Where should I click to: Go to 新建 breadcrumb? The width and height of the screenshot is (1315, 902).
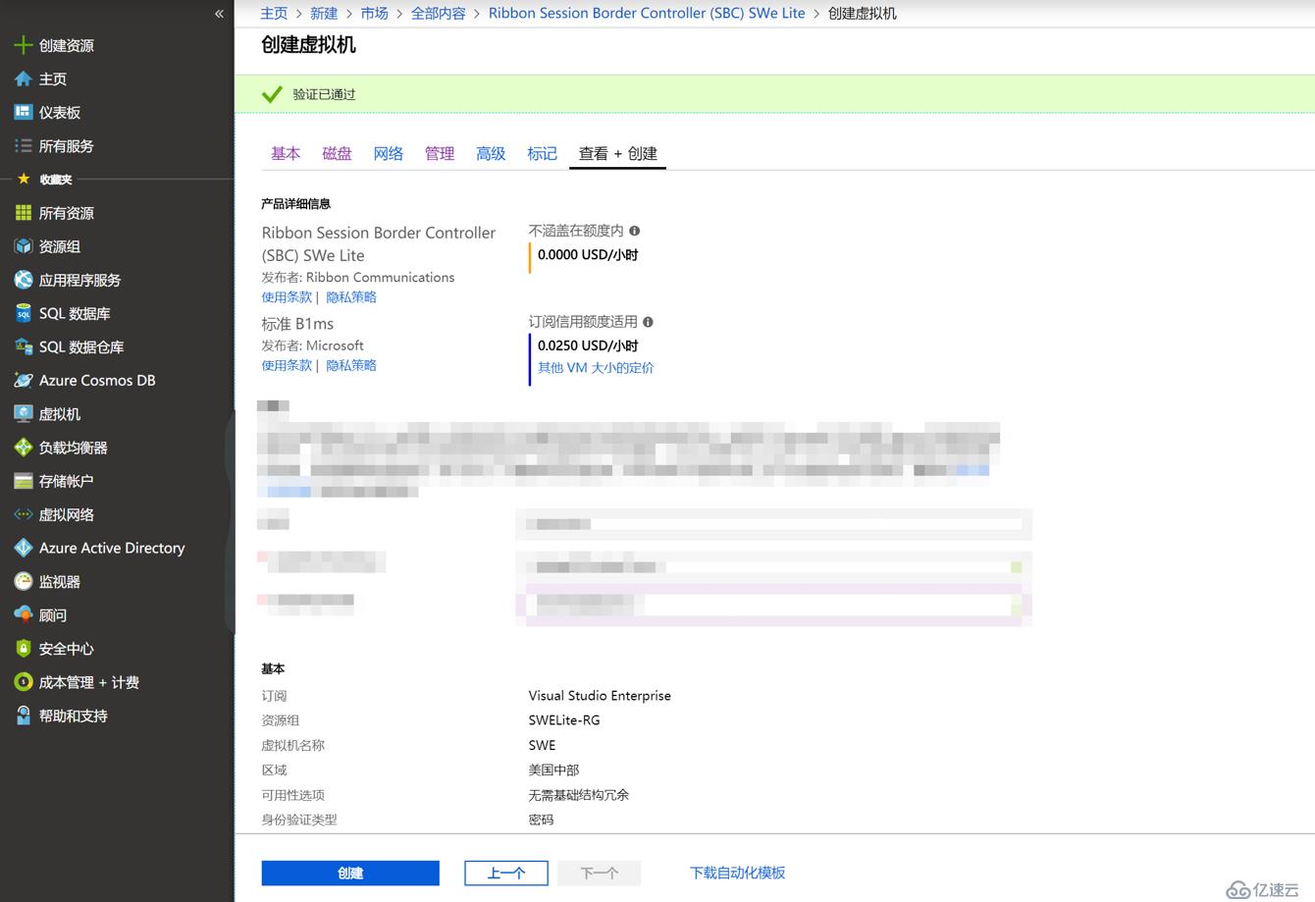(324, 13)
